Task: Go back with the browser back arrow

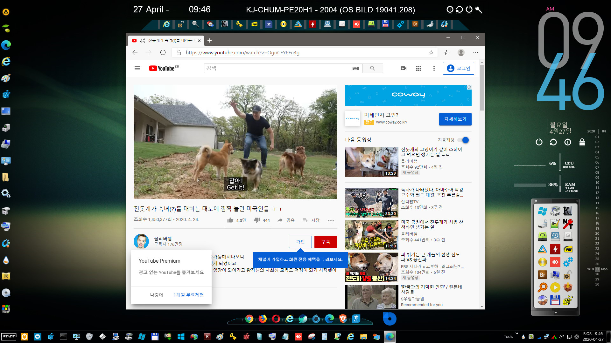Action: coord(135,53)
